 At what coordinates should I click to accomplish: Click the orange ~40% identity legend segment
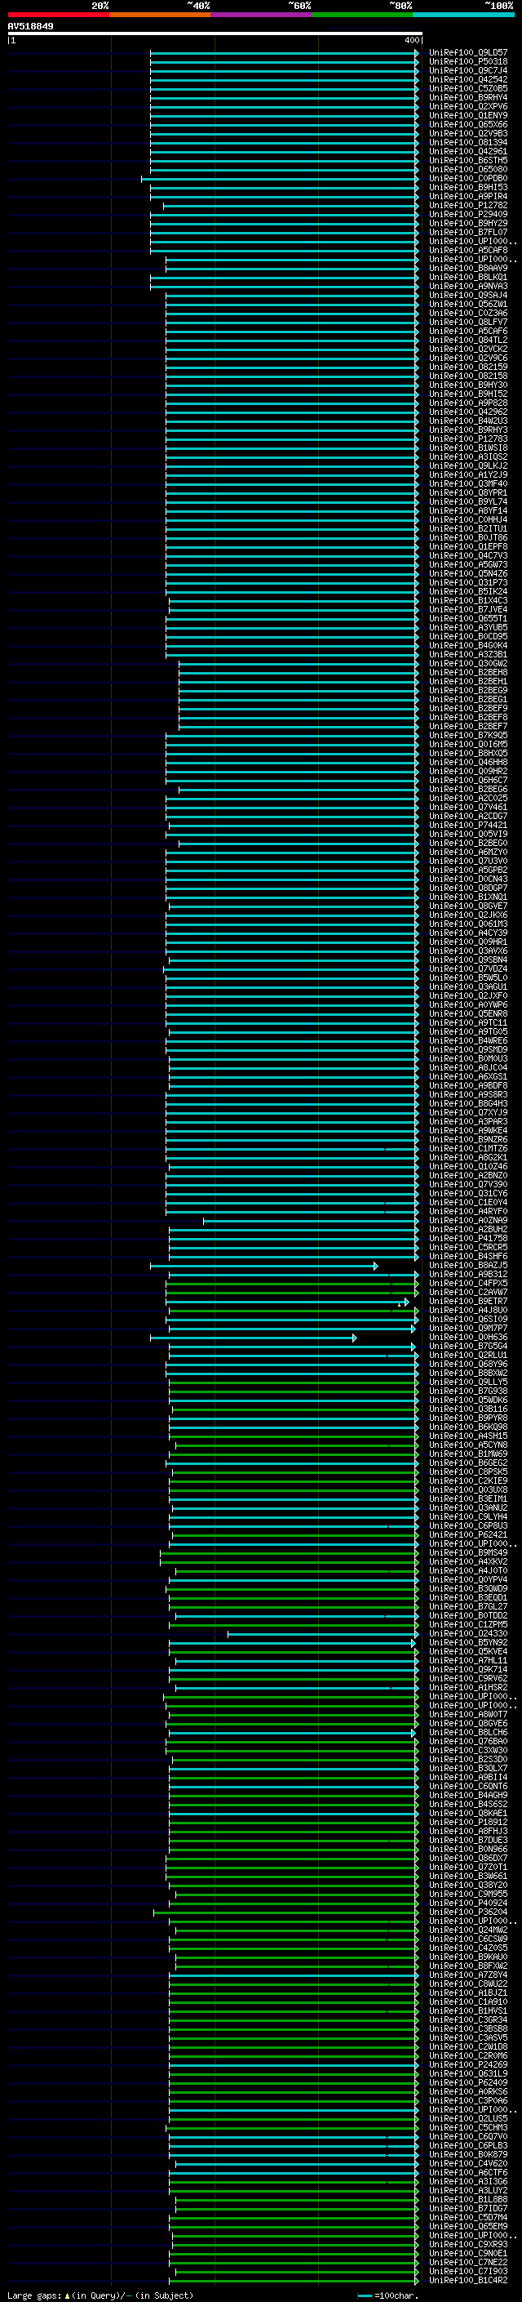pyautogui.click(x=160, y=15)
